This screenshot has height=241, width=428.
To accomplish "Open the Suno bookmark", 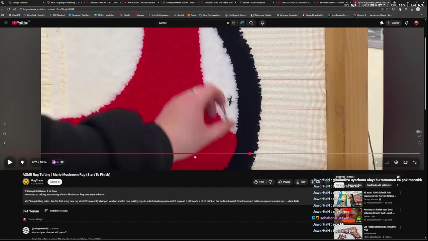I will [x=191, y=15].
